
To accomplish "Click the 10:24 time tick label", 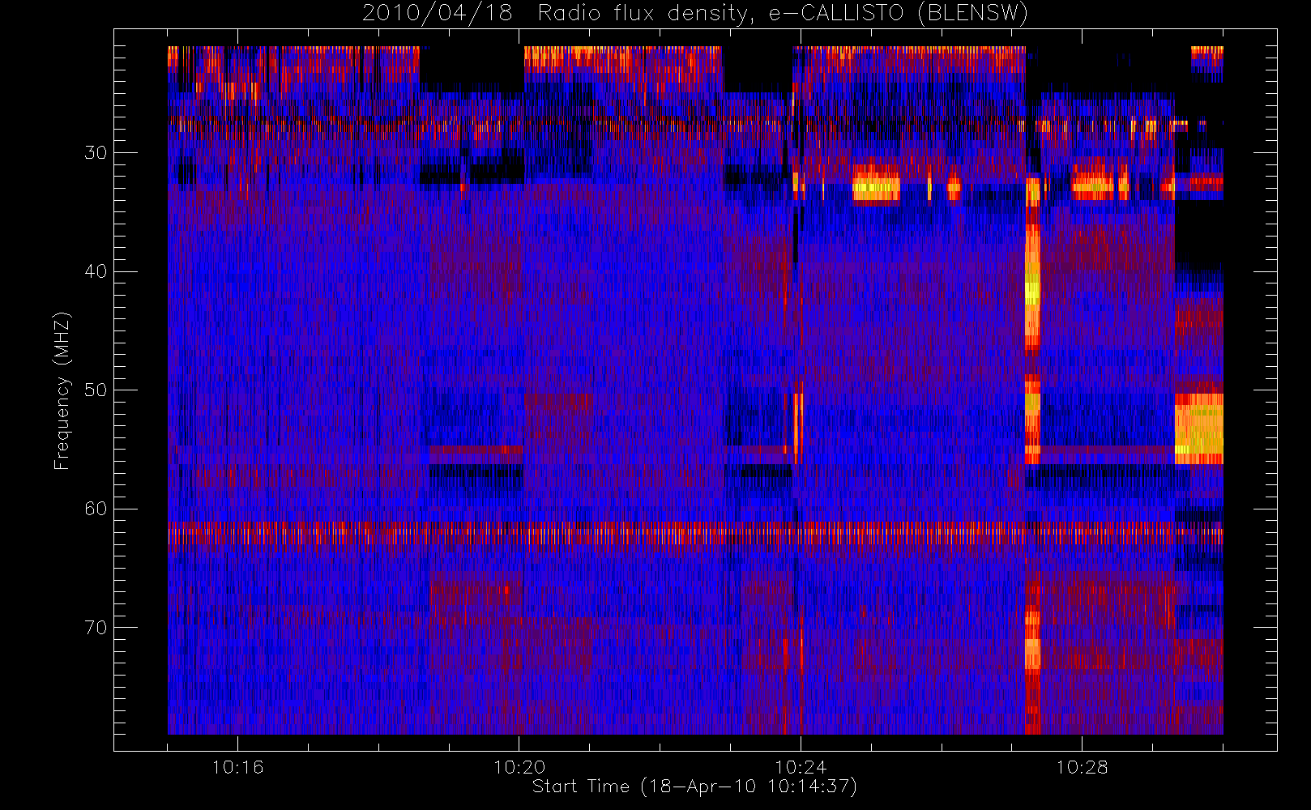I will coord(801,767).
